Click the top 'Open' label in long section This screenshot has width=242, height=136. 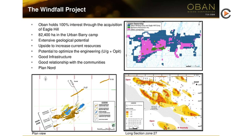click(x=128, y=80)
